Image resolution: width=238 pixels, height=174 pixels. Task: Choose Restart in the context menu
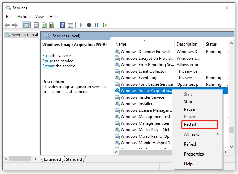click(190, 124)
